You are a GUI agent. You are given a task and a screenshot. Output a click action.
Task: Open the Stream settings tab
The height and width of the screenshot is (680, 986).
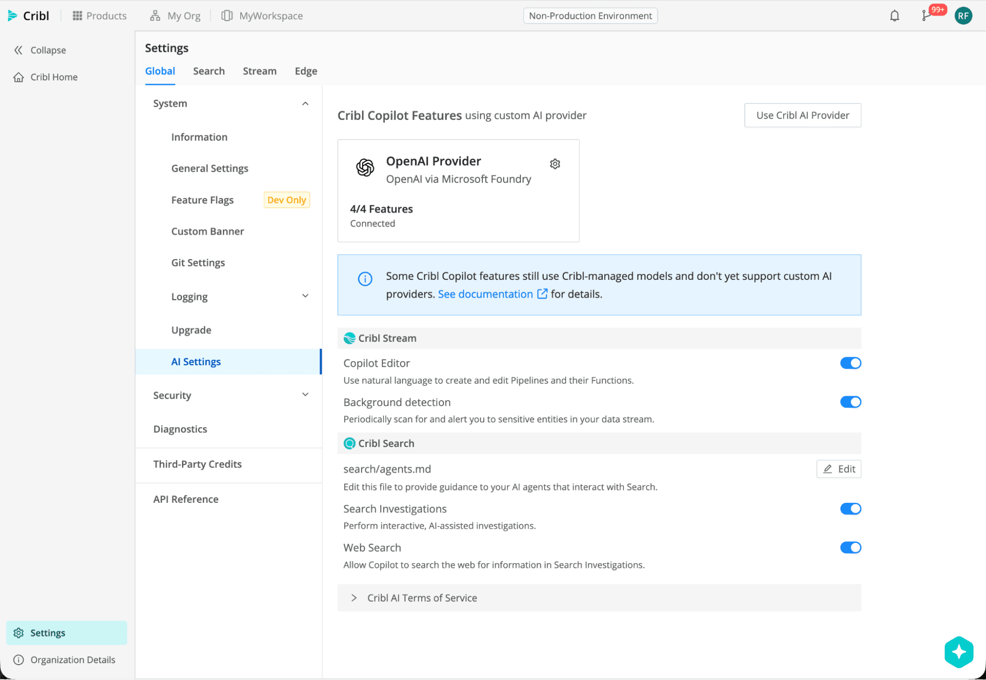pyautogui.click(x=259, y=71)
